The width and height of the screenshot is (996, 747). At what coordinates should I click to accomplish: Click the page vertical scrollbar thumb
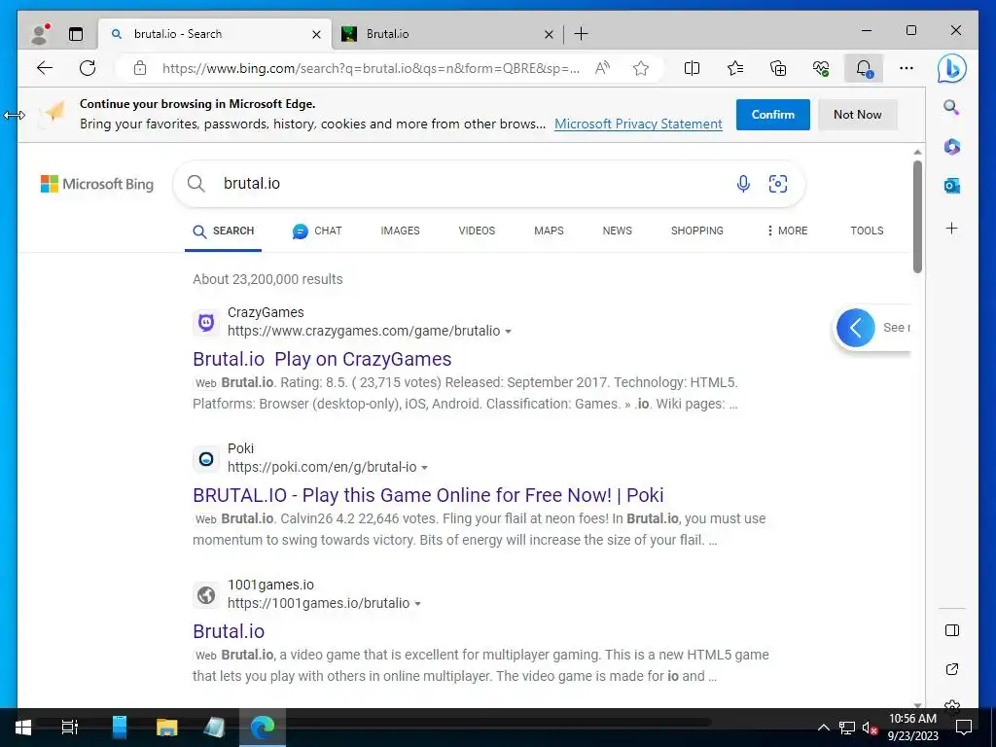917,217
